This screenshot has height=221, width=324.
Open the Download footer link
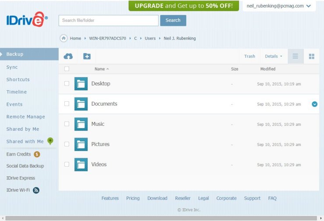point(157,198)
